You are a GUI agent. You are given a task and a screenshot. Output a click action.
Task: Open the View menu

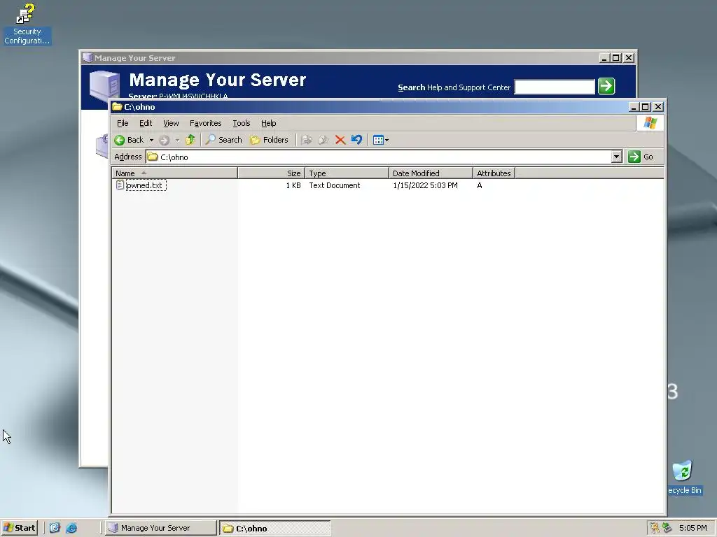pos(171,123)
